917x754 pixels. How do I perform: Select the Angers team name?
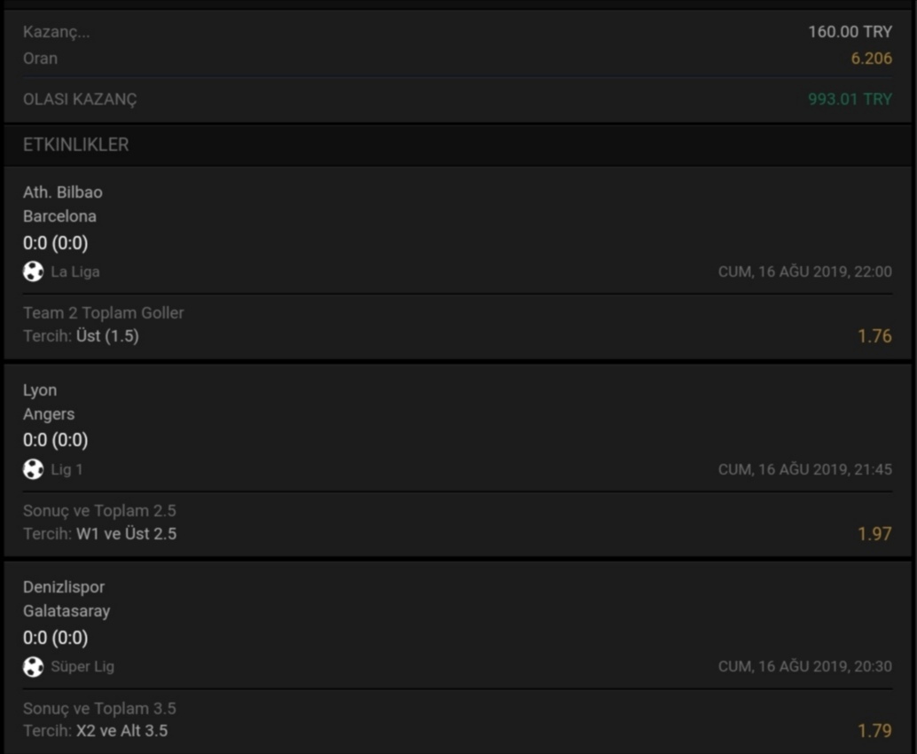pyautogui.click(x=49, y=415)
